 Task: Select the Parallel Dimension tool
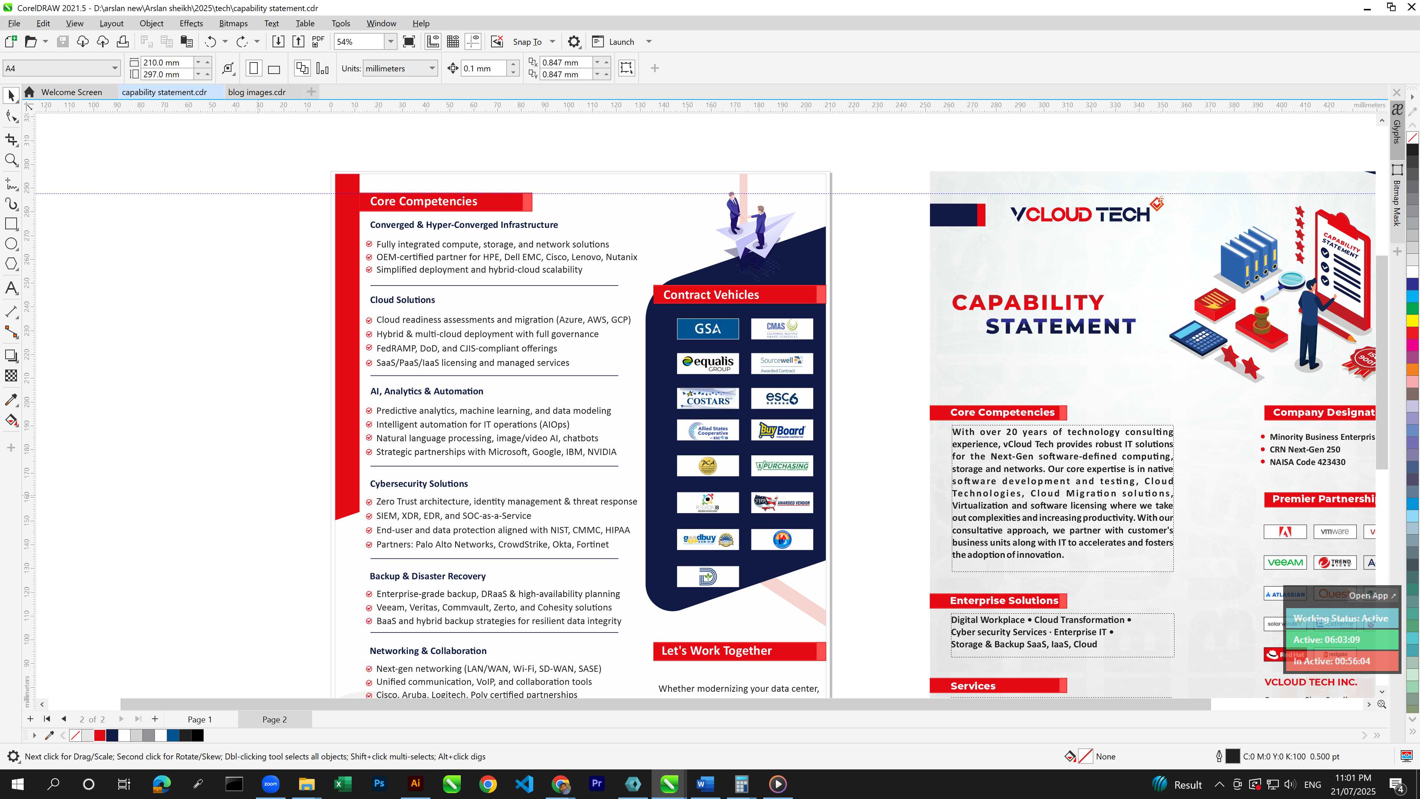pyautogui.click(x=11, y=311)
